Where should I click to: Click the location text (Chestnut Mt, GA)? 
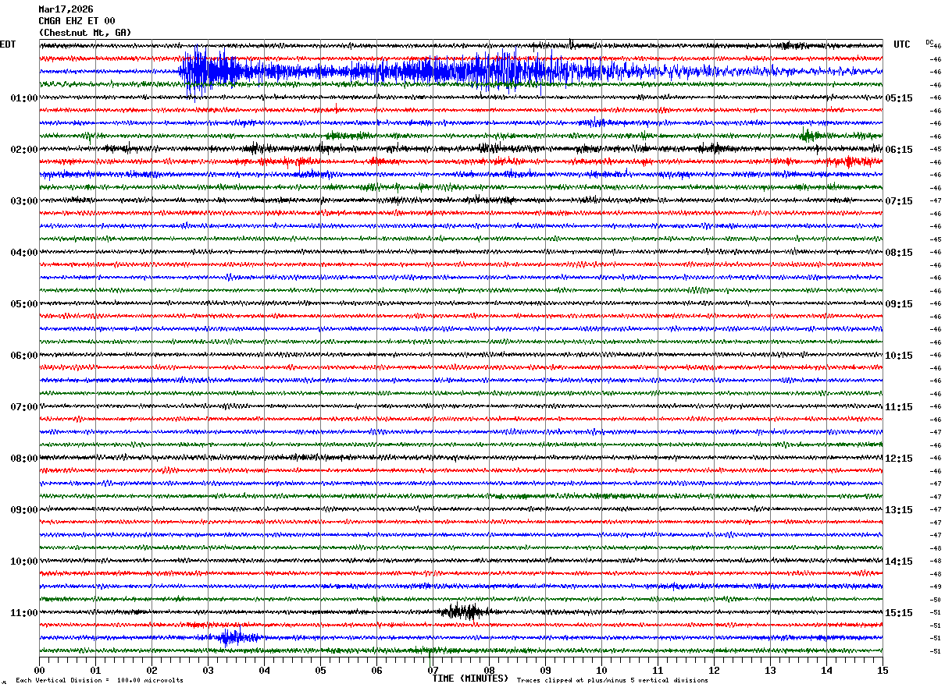pyautogui.click(x=85, y=33)
